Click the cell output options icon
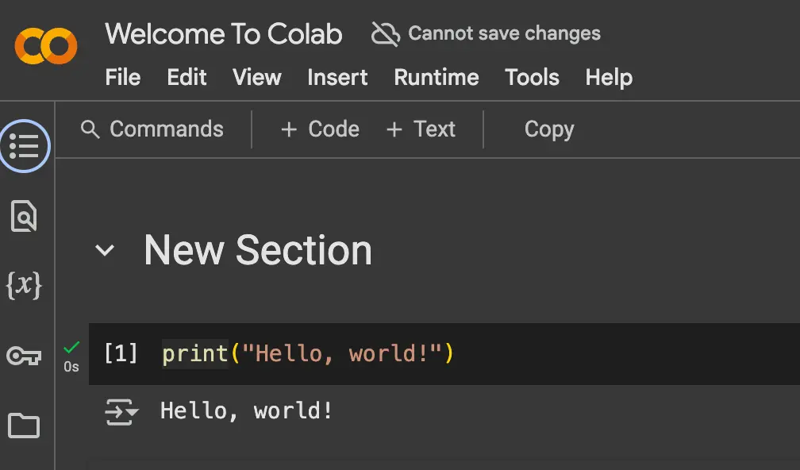This screenshot has height=470, width=800. point(121,412)
